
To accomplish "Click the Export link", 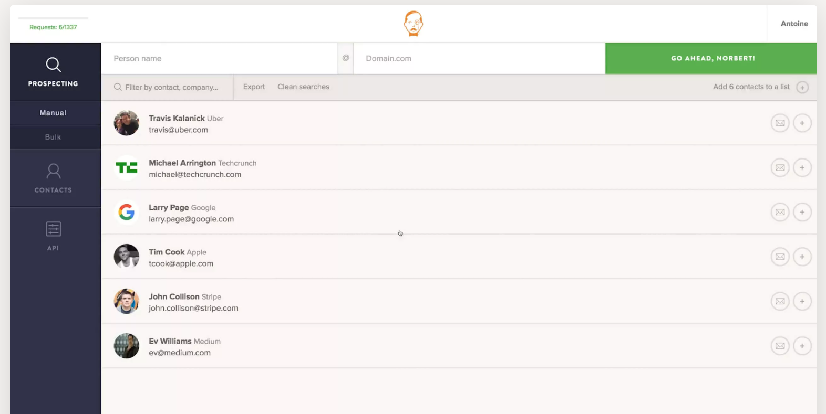I will pyautogui.click(x=254, y=87).
